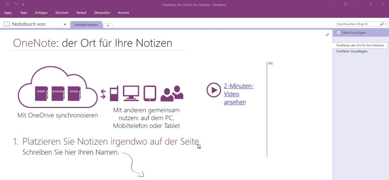The image size is (389, 180).
Task: Click the Undo arrow in the quick access toolbar
Action: 16,4
